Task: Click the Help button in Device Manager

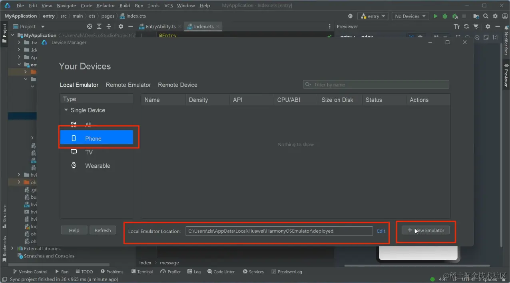Action: [x=74, y=230]
